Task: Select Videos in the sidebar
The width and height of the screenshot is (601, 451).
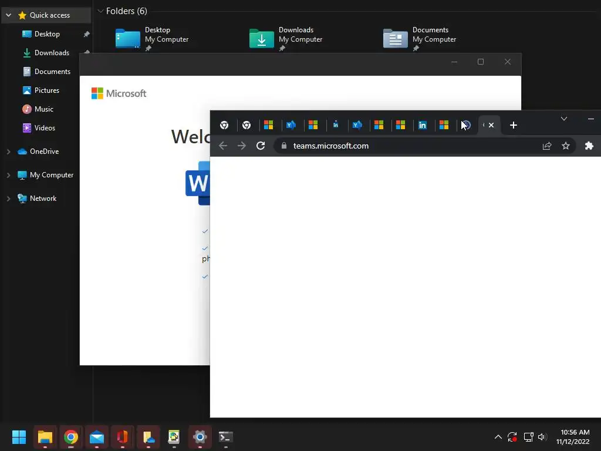Action: (45, 127)
